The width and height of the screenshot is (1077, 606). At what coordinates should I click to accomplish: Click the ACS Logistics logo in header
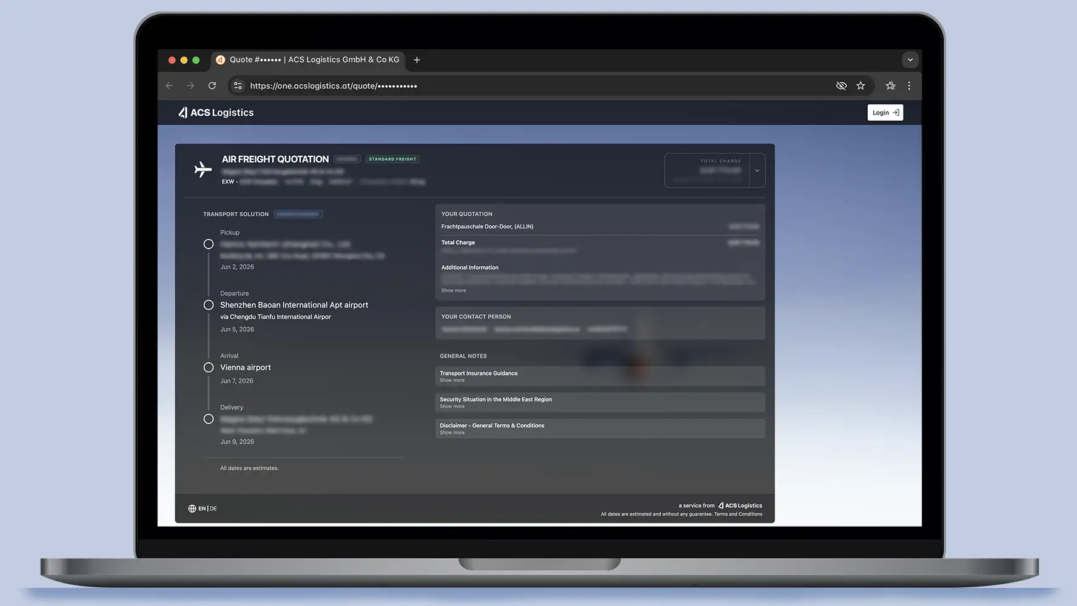[216, 113]
